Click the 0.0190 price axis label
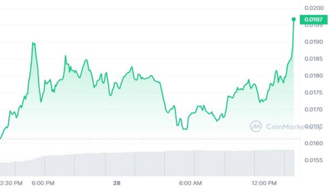This screenshot has width=328, height=189. coord(313,42)
